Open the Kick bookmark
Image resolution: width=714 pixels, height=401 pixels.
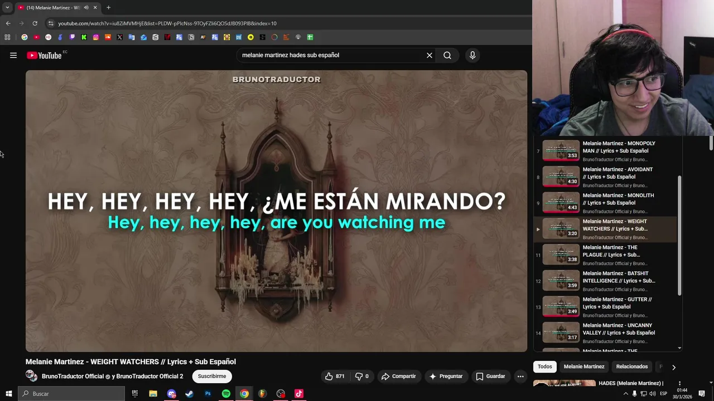coord(84,37)
